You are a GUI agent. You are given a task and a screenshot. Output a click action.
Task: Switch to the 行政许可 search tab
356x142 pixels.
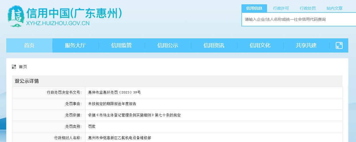coord(281,8)
